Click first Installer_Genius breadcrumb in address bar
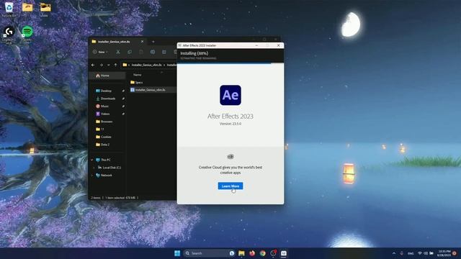The image size is (461, 259). tap(146, 65)
